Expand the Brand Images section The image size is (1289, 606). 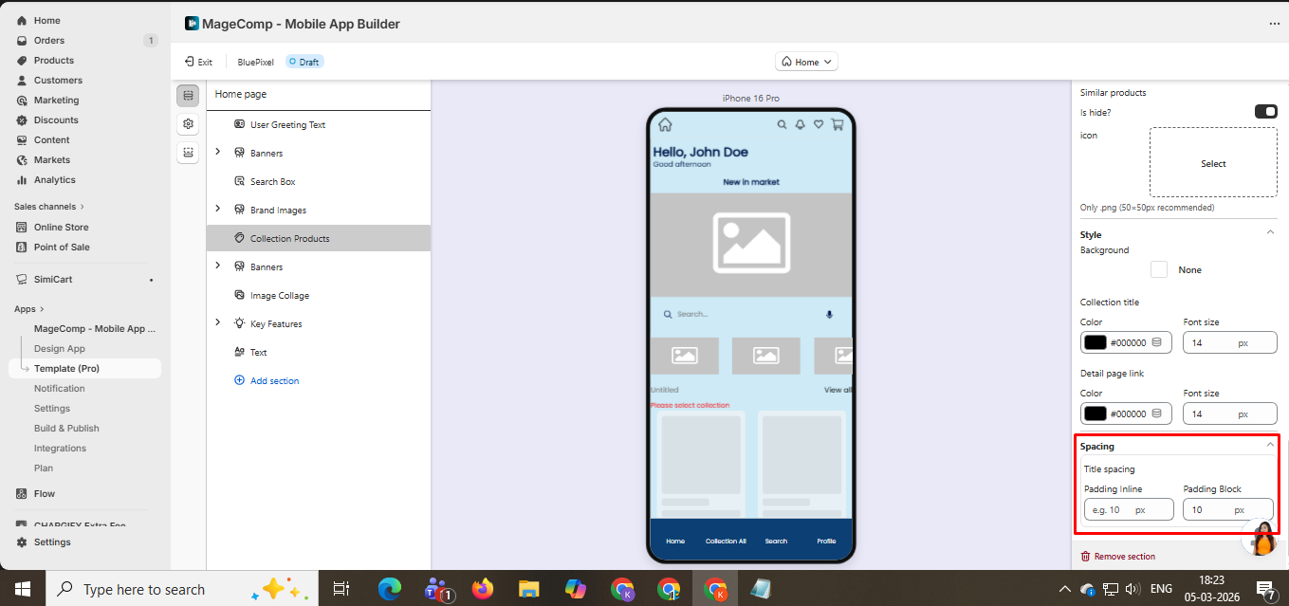tap(217, 210)
